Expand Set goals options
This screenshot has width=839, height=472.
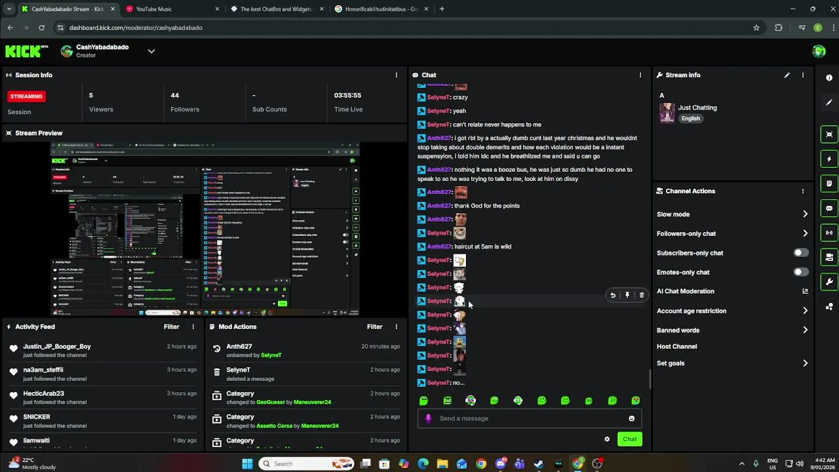[x=805, y=363]
